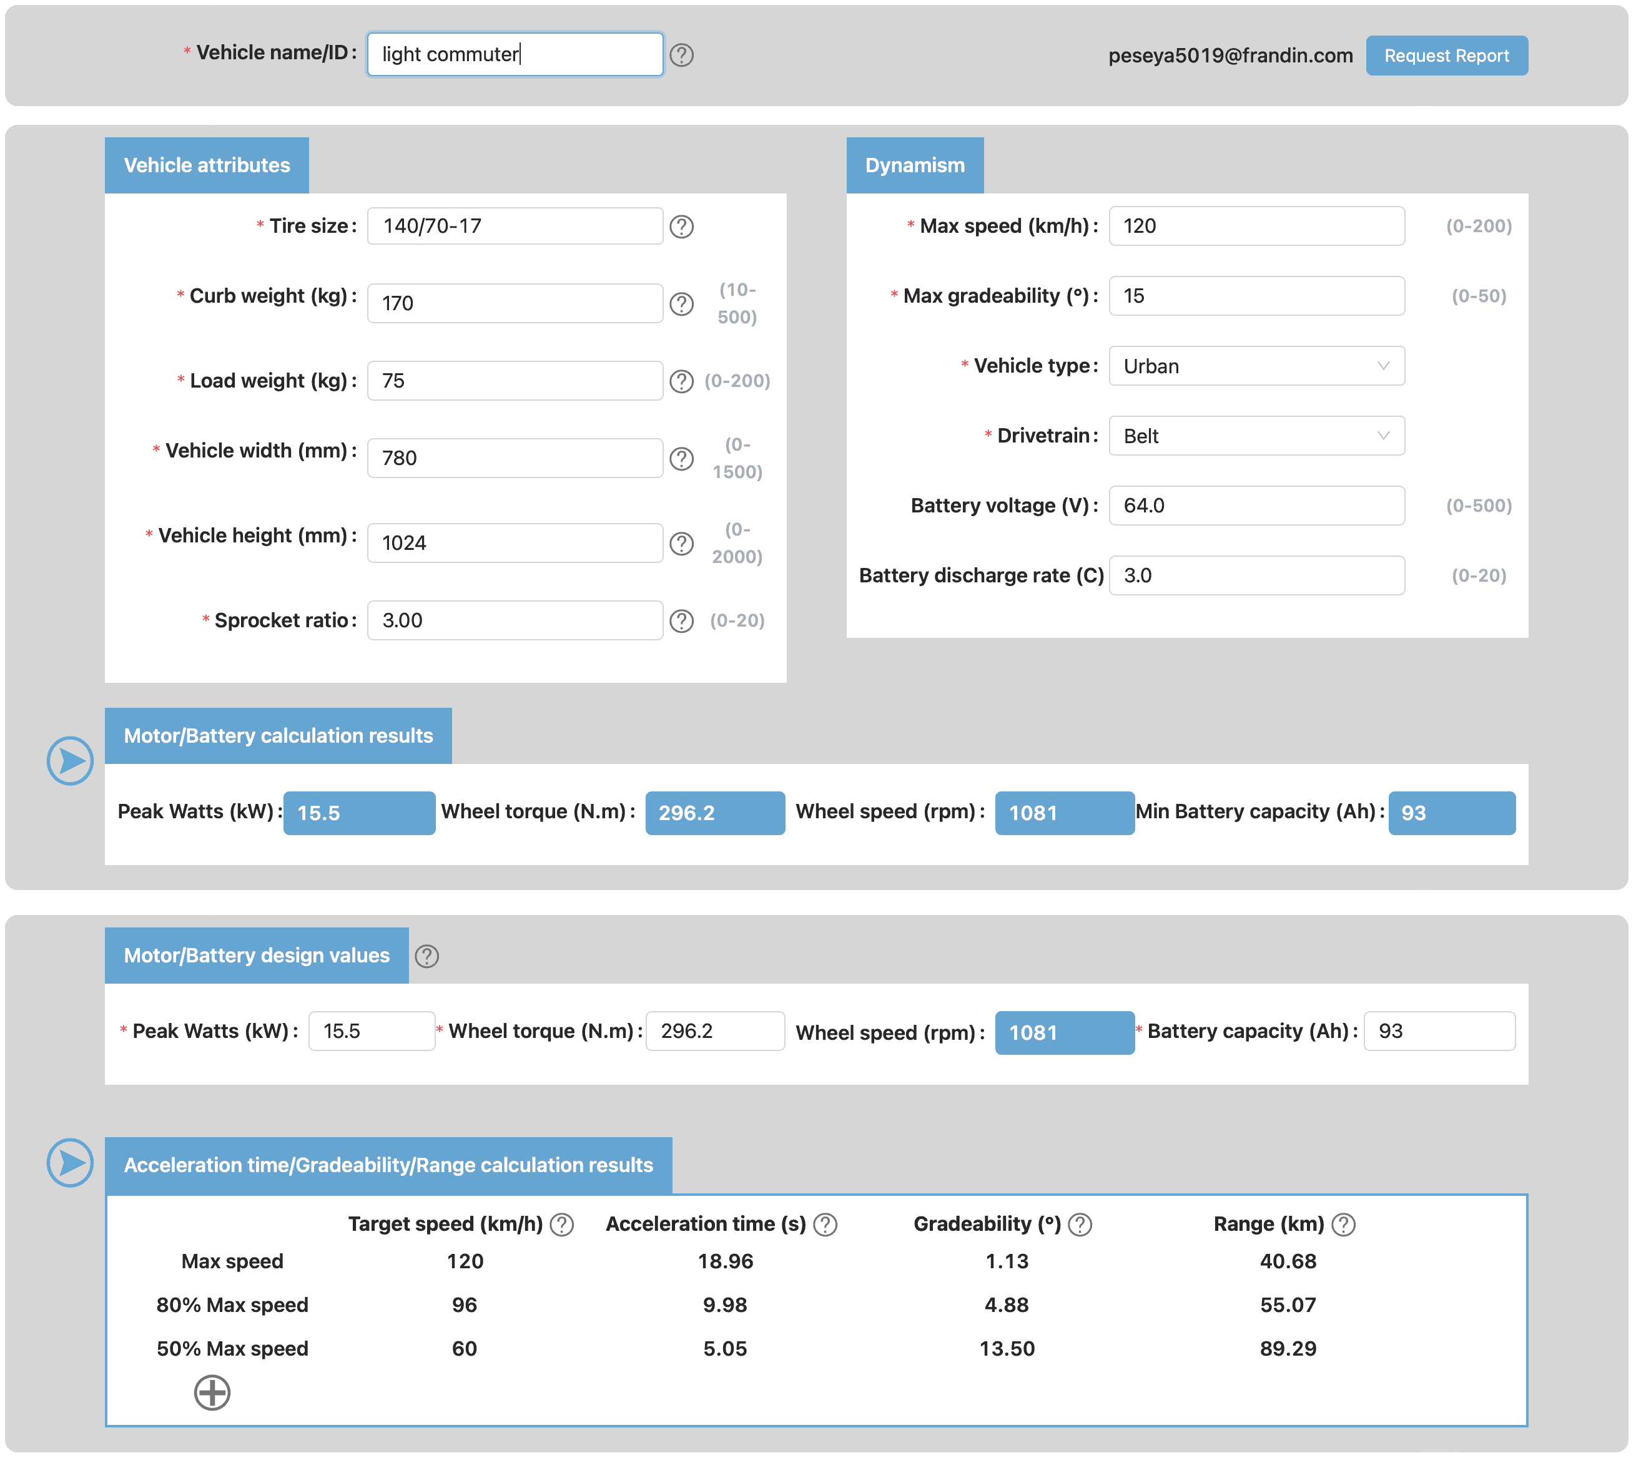This screenshot has height=1458, width=1636.
Task: Focus the Battery capacity (Ah) design field
Action: tap(1439, 1031)
